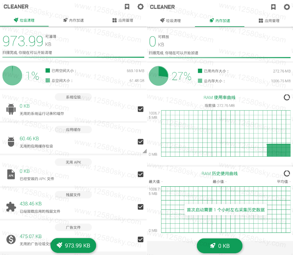Refresh the RAM 历史使用曲线 chart
This screenshot has width=293, height=255.
coord(286,173)
